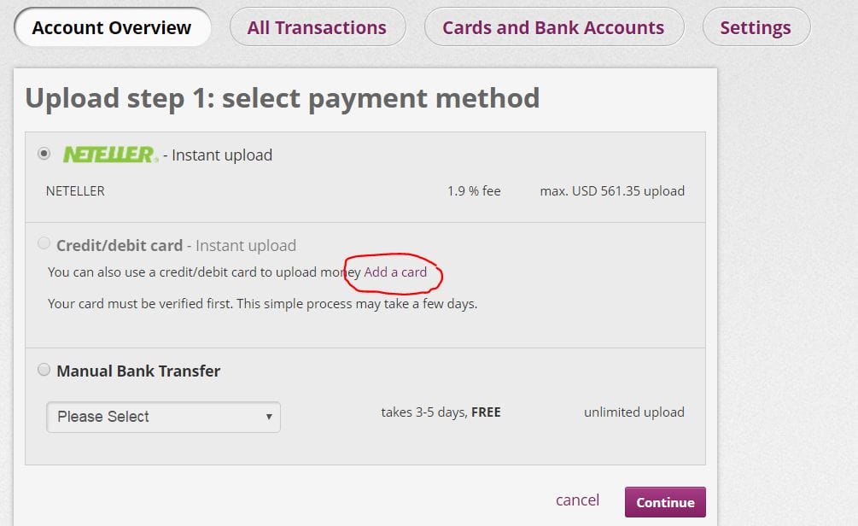Select the NETELLER radio button
858x526 pixels.
[44, 153]
